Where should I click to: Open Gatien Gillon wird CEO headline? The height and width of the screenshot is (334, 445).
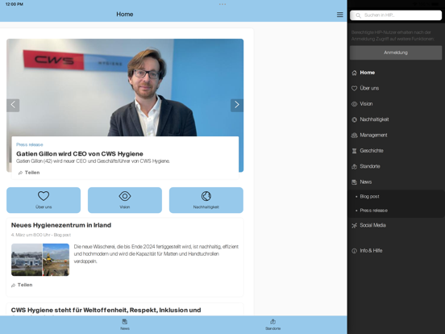(x=80, y=153)
